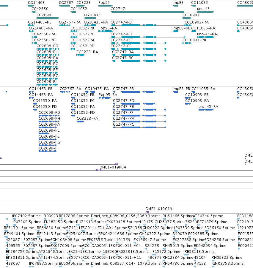Viewport: 253px width, 268px height.
Task: Click EST EK301811.5prime label
Action: point(22,257)
